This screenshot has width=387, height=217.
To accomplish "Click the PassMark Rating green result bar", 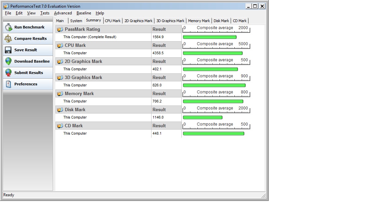I will click(x=210, y=37).
